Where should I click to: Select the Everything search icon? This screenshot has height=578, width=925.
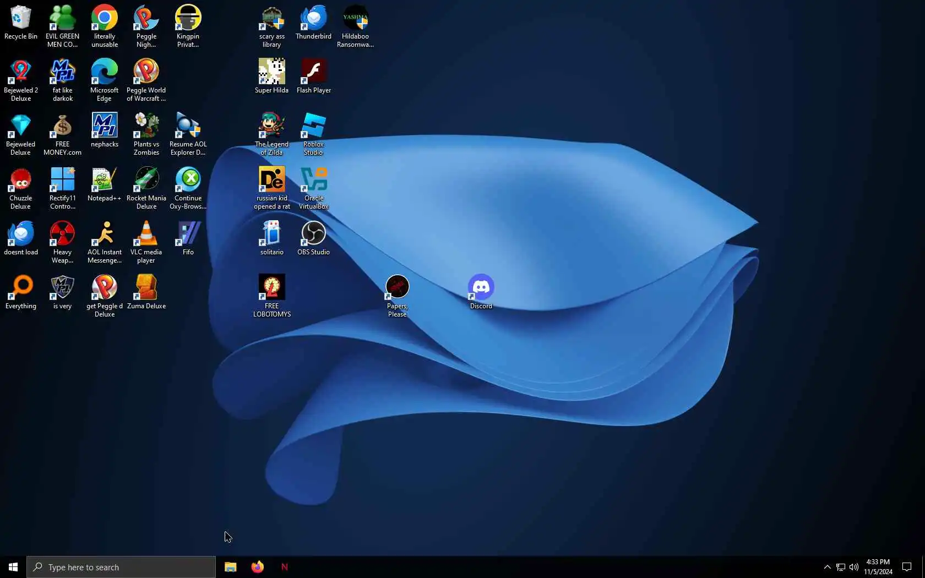(x=20, y=293)
